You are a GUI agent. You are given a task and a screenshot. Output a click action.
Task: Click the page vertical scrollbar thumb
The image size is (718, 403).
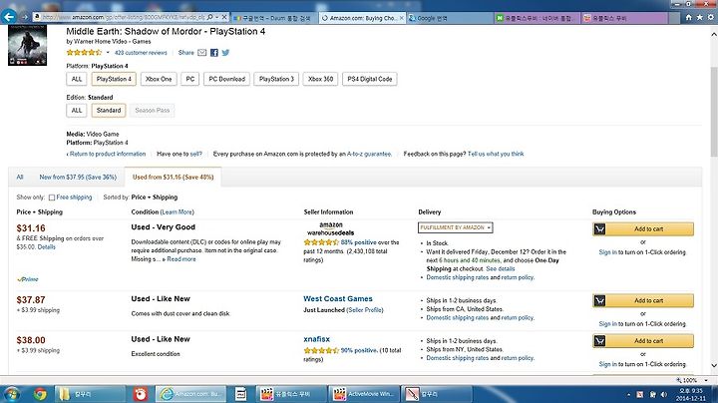[x=713, y=112]
